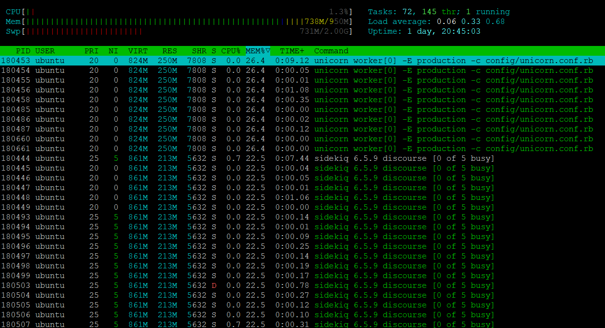Select the unicorn row with TIME+ 0:09.12
Viewport: 605px width, 328px height.
pyautogui.click(x=302, y=61)
